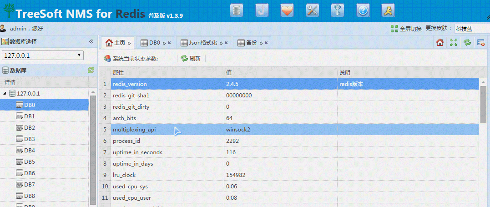490x207 pixels.
Task: Collapse the 127.0.0.1 tree node triangle
Action: (5, 94)
